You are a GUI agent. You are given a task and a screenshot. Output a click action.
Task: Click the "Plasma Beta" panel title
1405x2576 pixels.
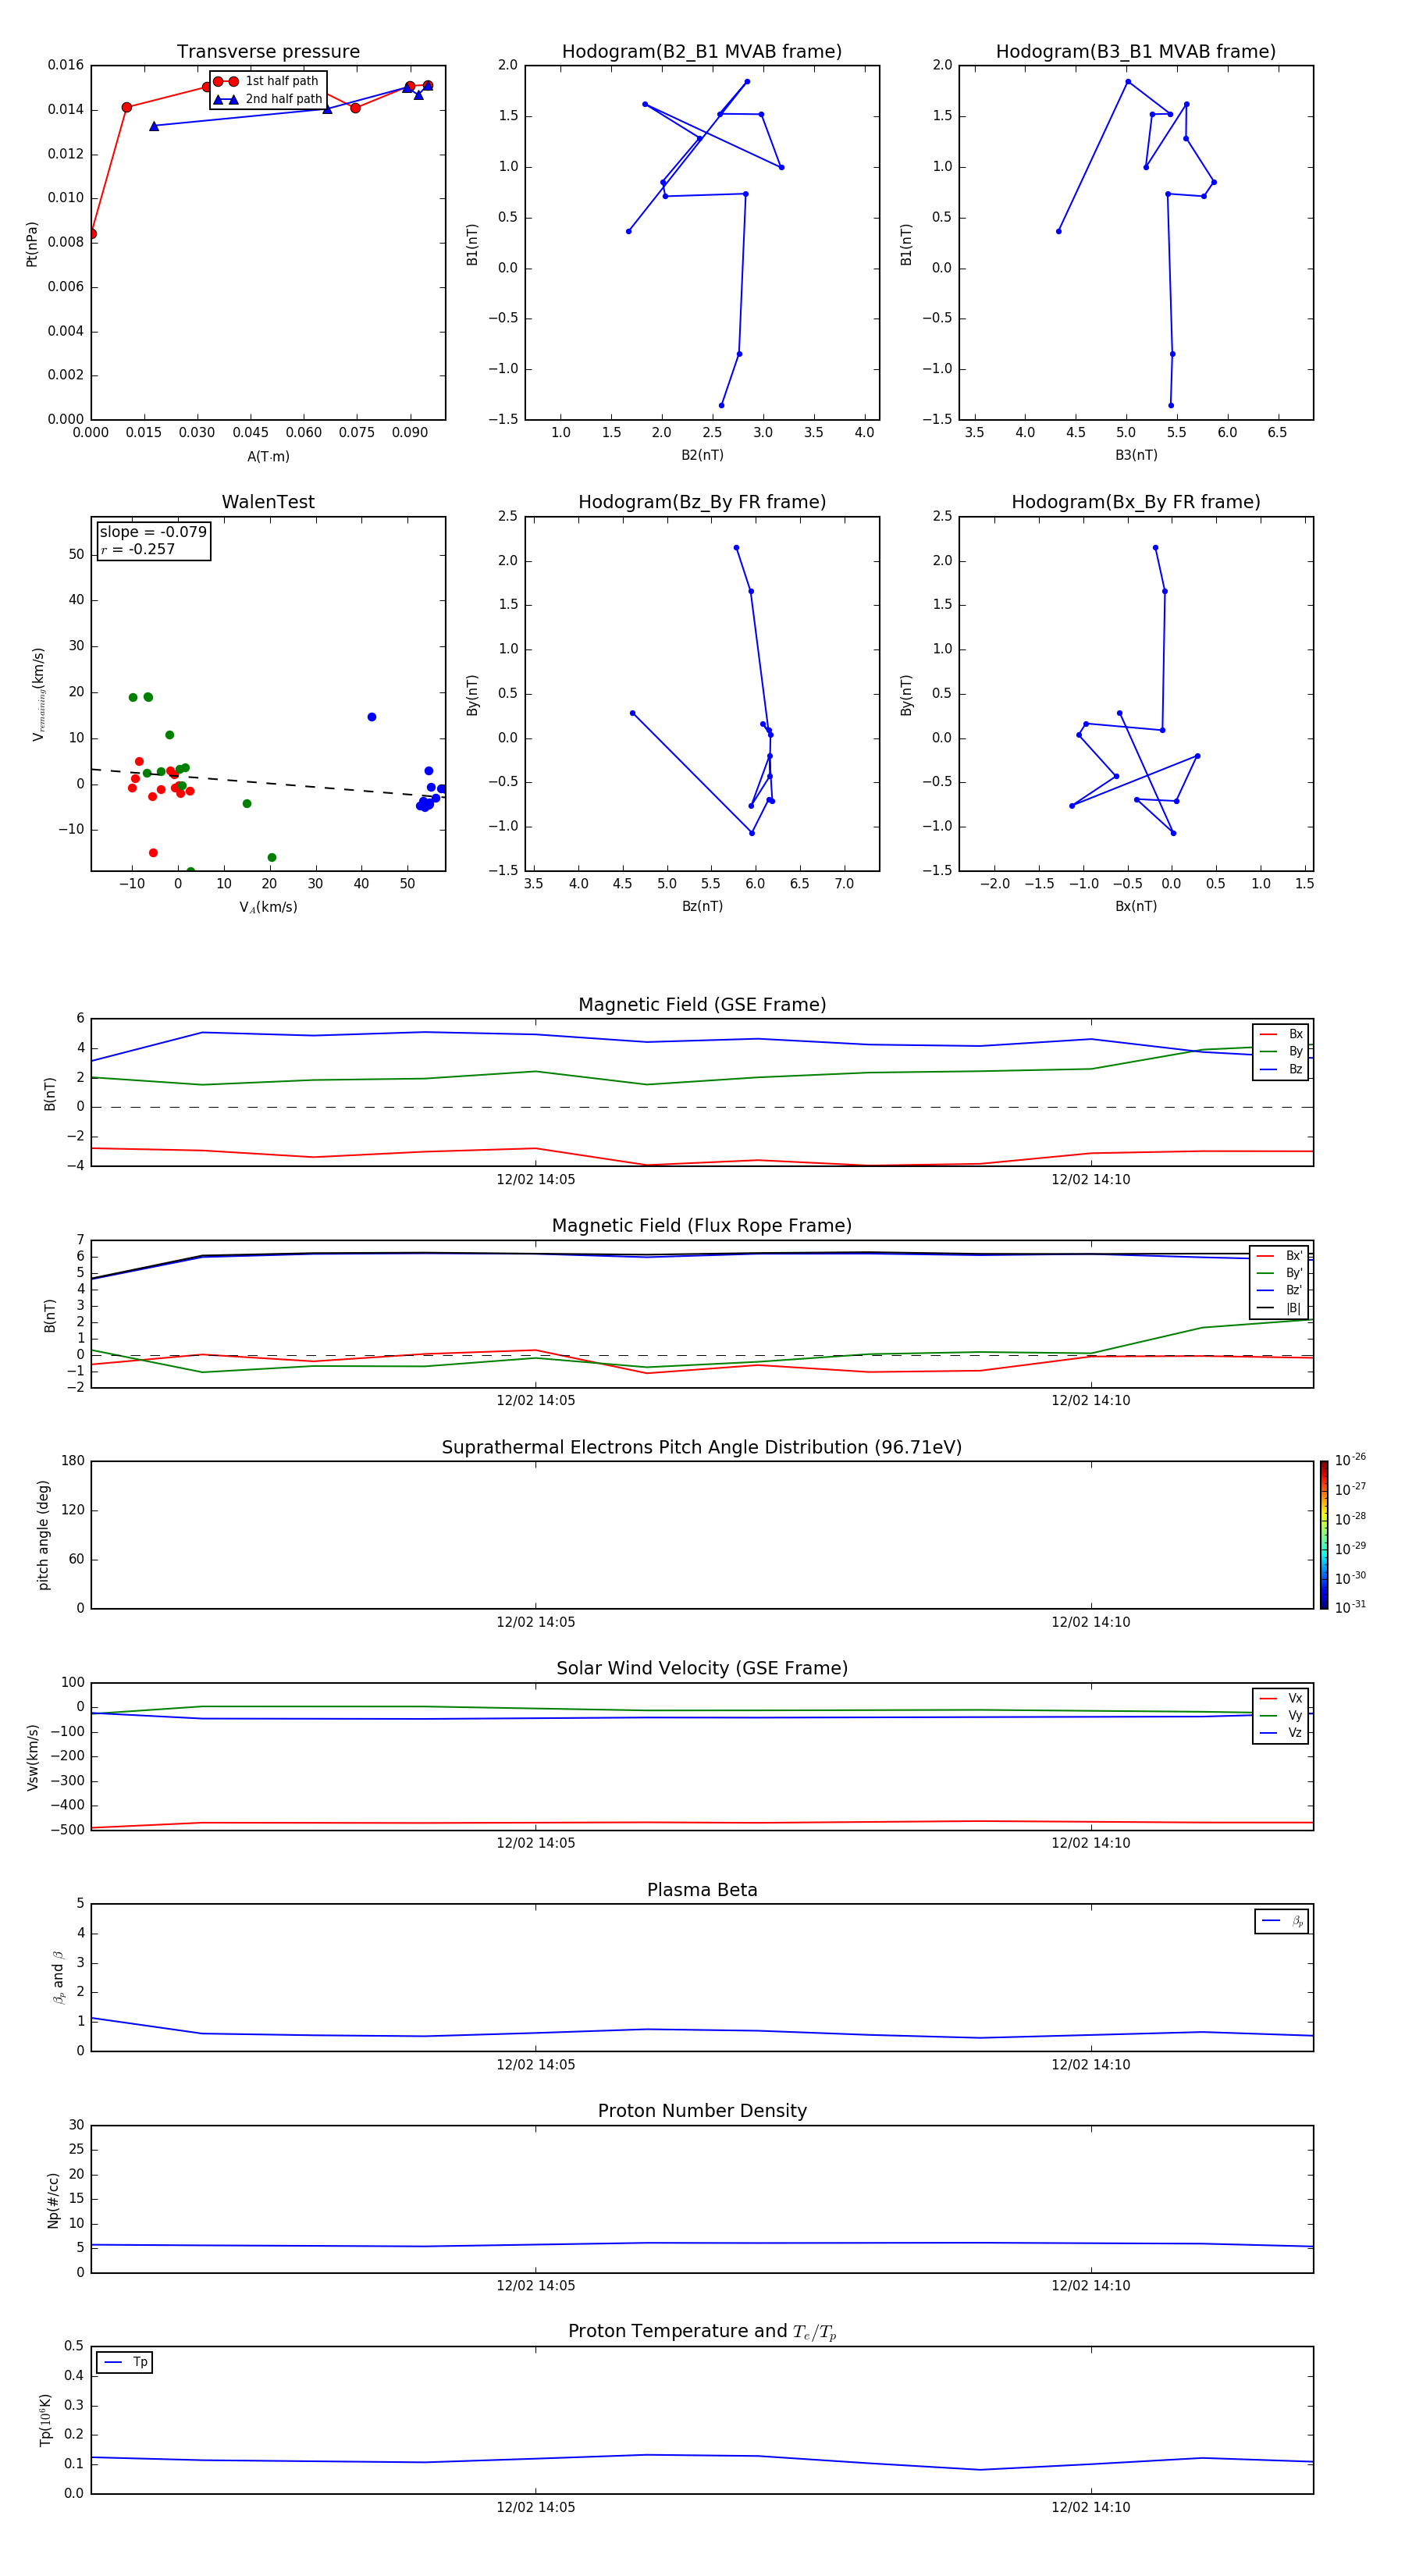click(702, 1890)
